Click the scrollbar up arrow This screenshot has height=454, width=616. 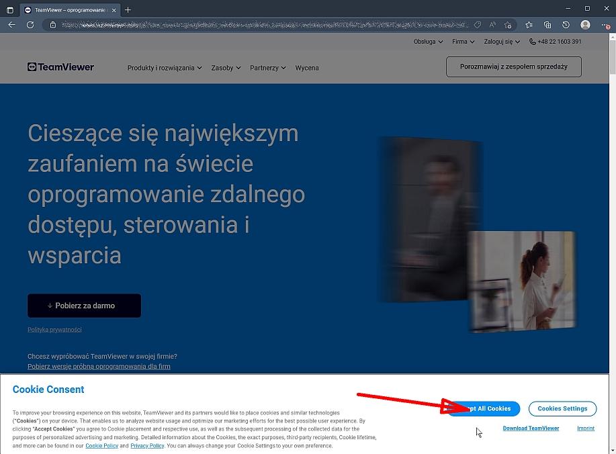(x=613, y=36)
